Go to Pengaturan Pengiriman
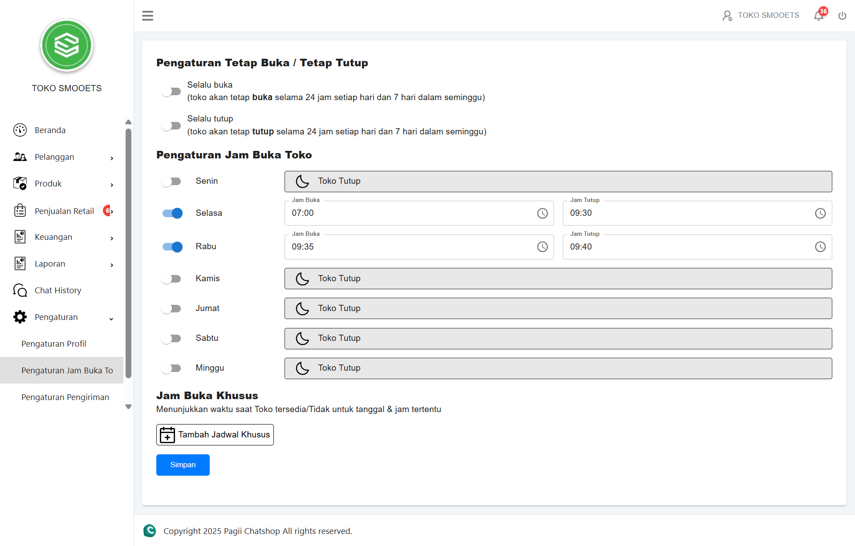855x546 pixels. pyautogui.click(x=65, y=397)
